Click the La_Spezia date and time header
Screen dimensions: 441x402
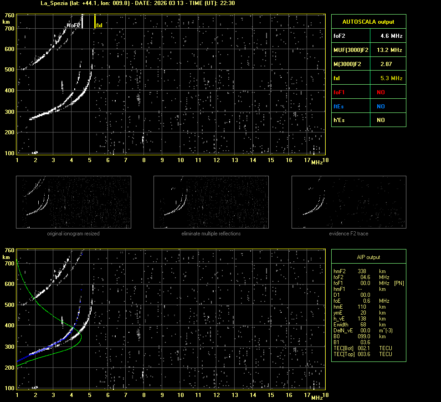132,3
